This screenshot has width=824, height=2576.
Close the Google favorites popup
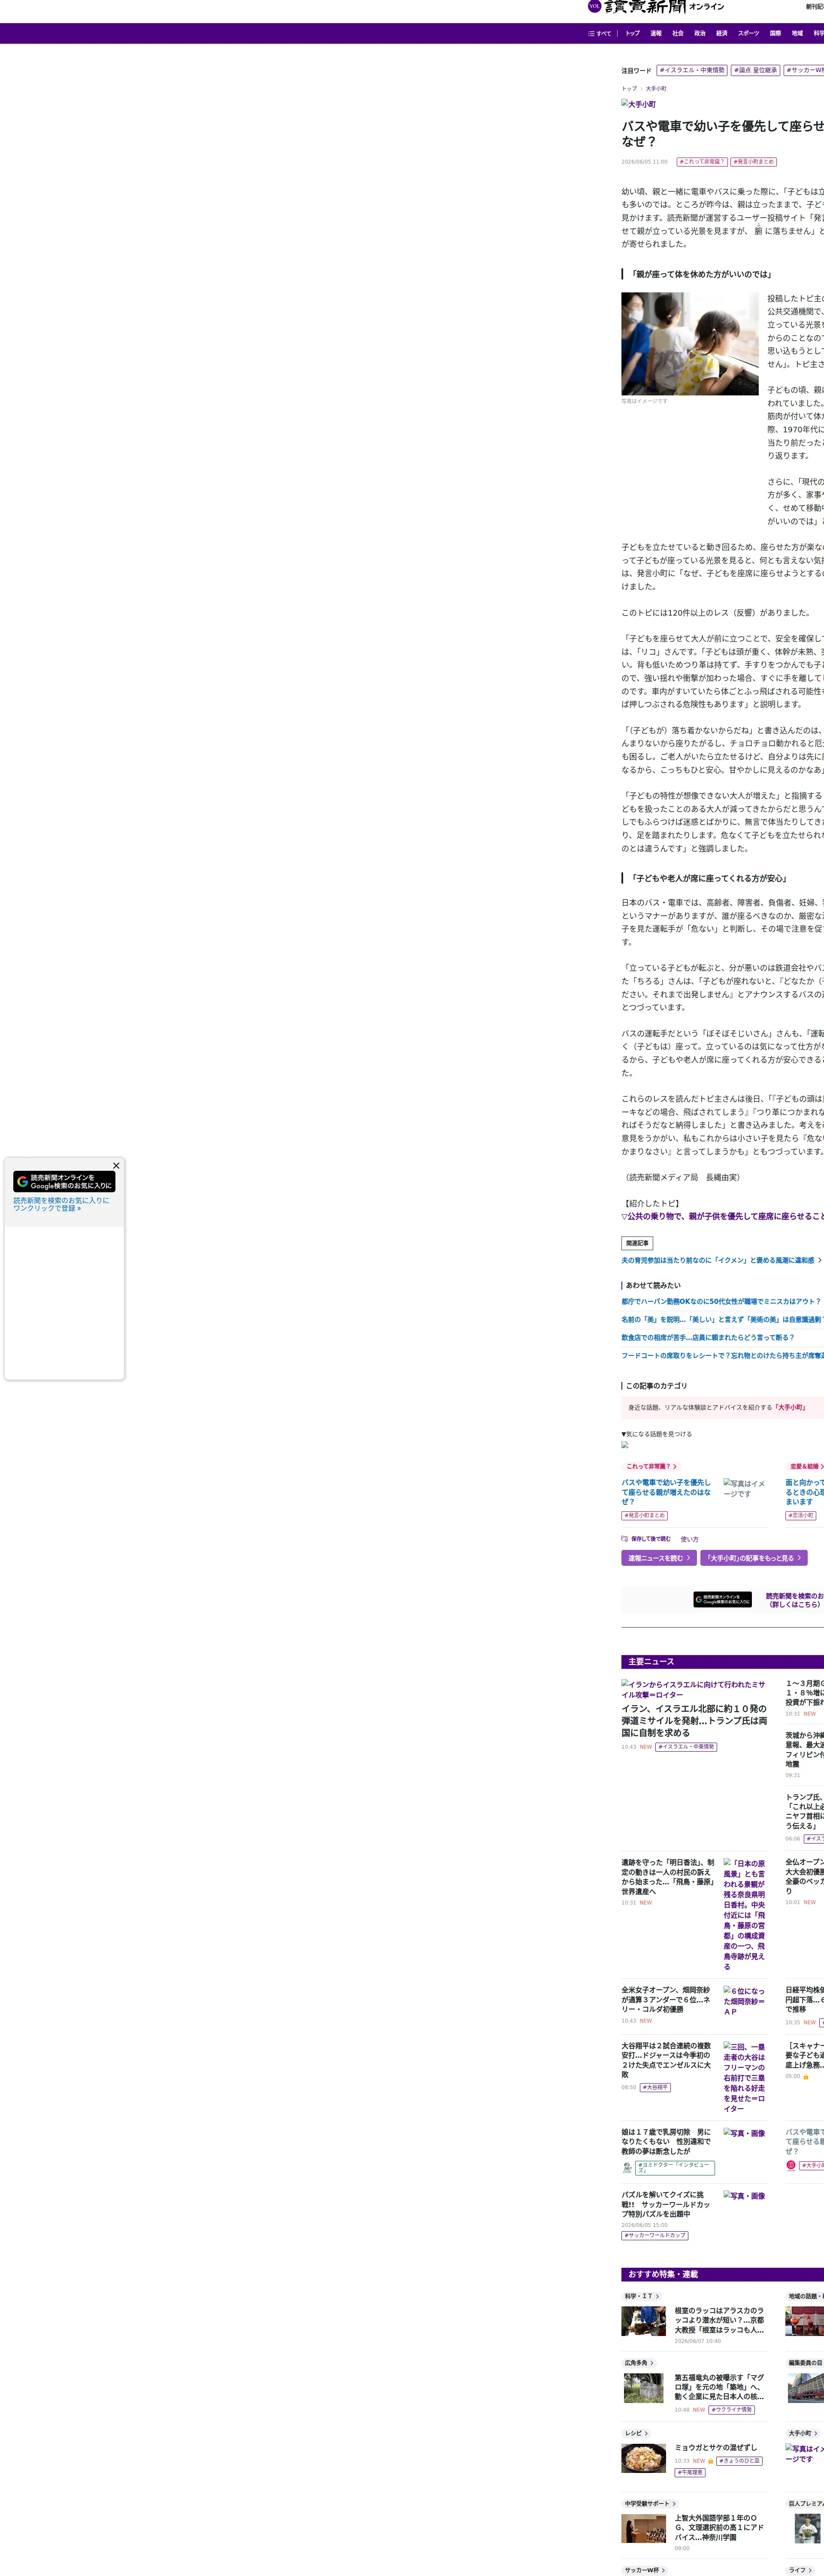(x=116, y=1165)
